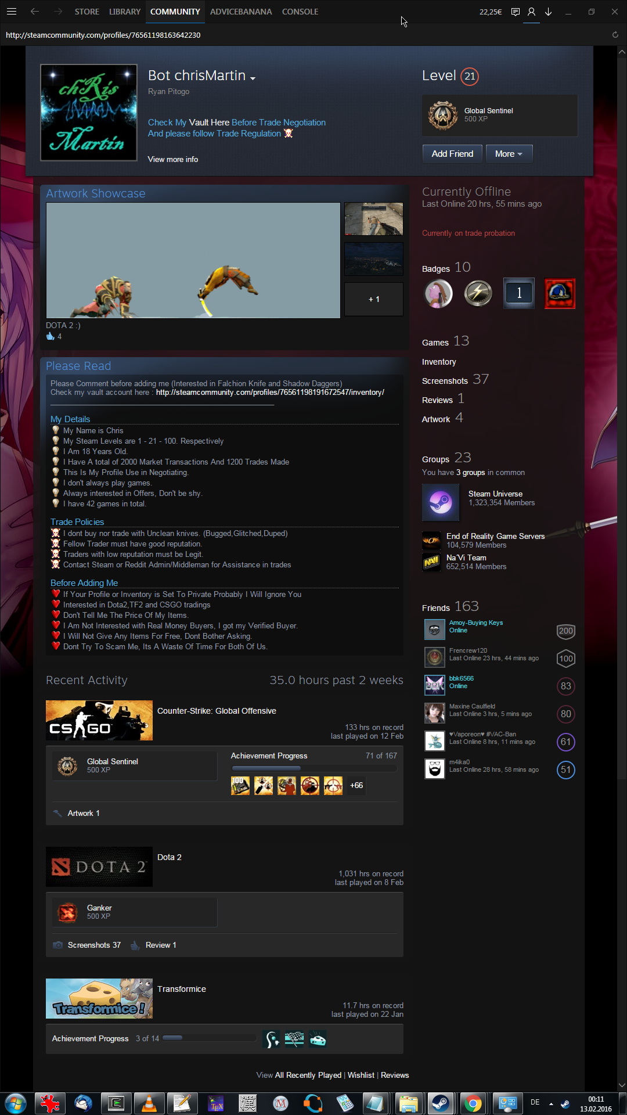The width and height of the screenshot is (627, 1115).
Task: Open the vault account inventory link
Action: click(x=270, y=393)
